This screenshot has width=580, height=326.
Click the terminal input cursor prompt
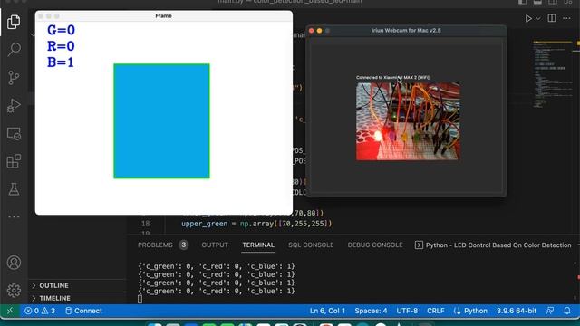140,300
